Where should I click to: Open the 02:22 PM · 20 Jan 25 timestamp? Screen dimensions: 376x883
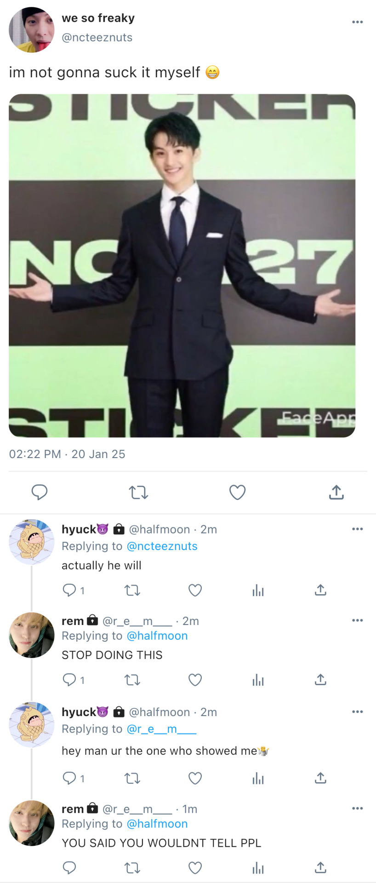click(x=67, y=454)
